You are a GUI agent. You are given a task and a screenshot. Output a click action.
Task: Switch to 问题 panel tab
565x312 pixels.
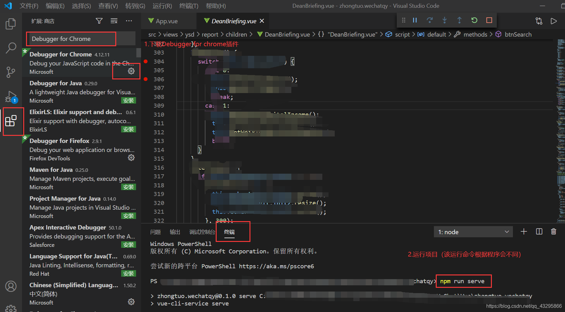click(x=156, y=232)
